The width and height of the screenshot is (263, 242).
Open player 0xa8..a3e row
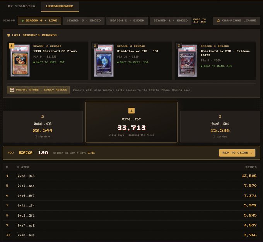(x=131, y=235)
